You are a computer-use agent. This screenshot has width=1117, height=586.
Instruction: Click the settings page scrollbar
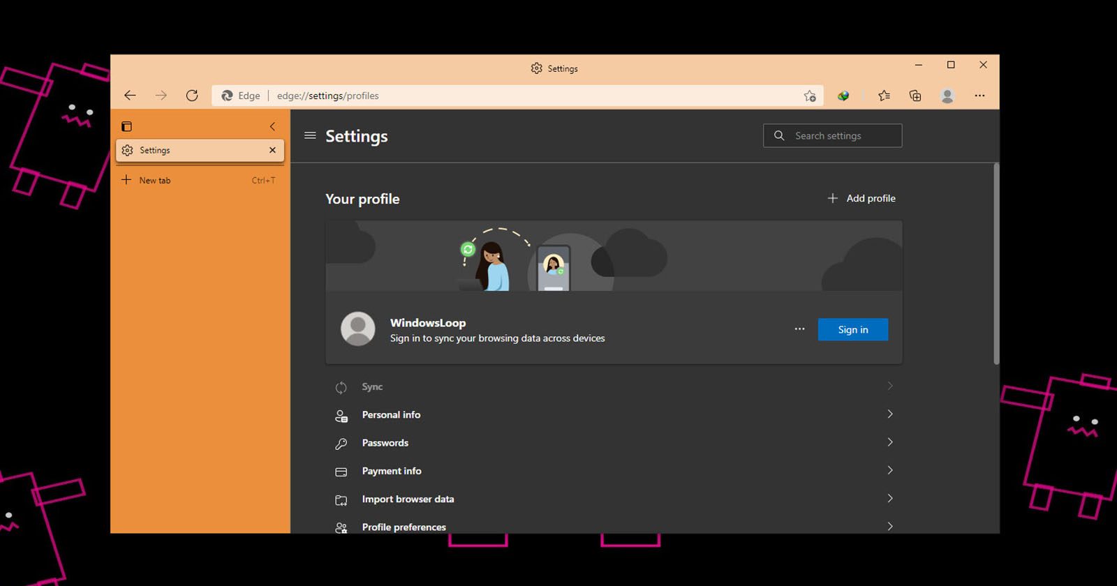pyautogui.click(x=996, y=264)
